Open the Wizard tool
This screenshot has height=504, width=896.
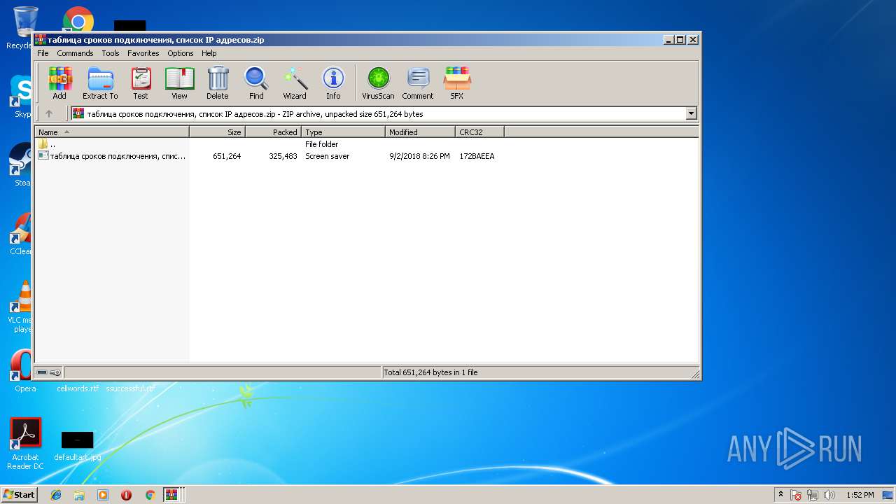point(295,83)
